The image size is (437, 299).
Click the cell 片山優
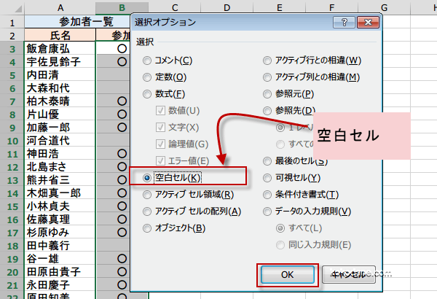click(x=60, y=114)
